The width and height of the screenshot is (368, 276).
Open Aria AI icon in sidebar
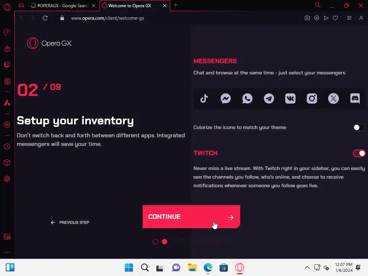(7, 103)
